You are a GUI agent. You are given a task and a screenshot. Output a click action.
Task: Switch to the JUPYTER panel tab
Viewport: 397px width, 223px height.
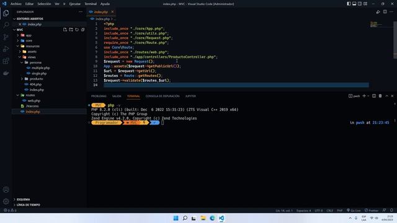coord(190,96)
